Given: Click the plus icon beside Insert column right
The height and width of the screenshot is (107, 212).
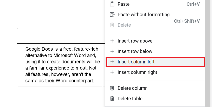Looking at the screenshot, I should (112, 72).
